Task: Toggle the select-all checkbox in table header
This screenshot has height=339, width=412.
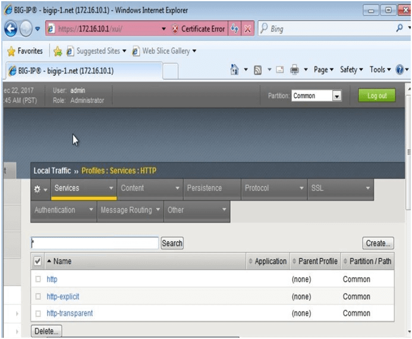Action: [38, 261]
